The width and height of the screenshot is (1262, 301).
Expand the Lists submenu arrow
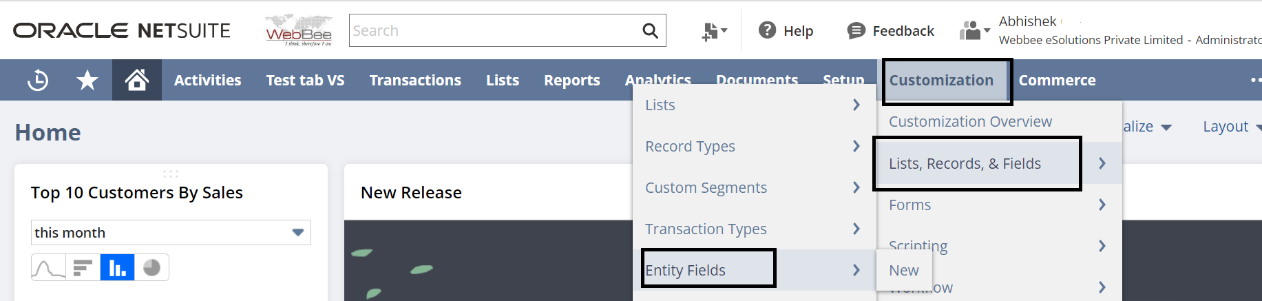point(856,105)
